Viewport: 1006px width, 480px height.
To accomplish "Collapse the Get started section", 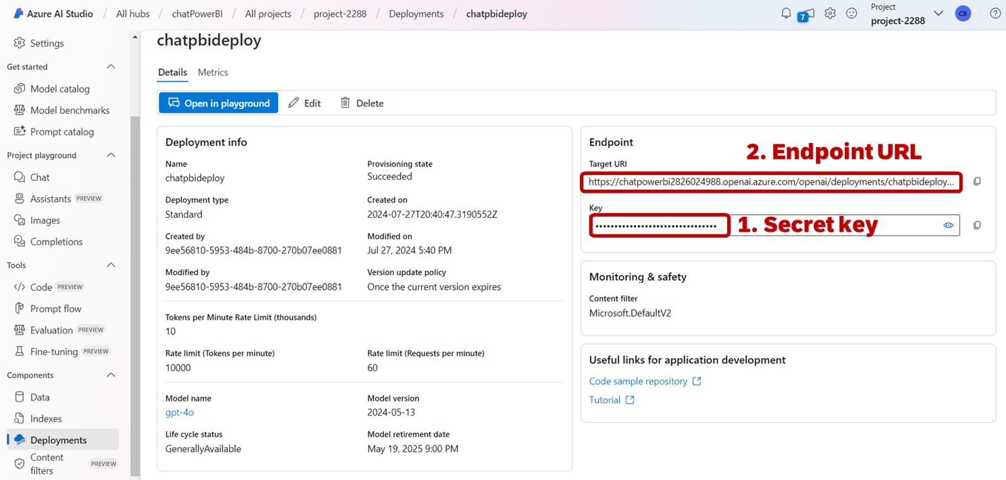I will tap(111, 66).
